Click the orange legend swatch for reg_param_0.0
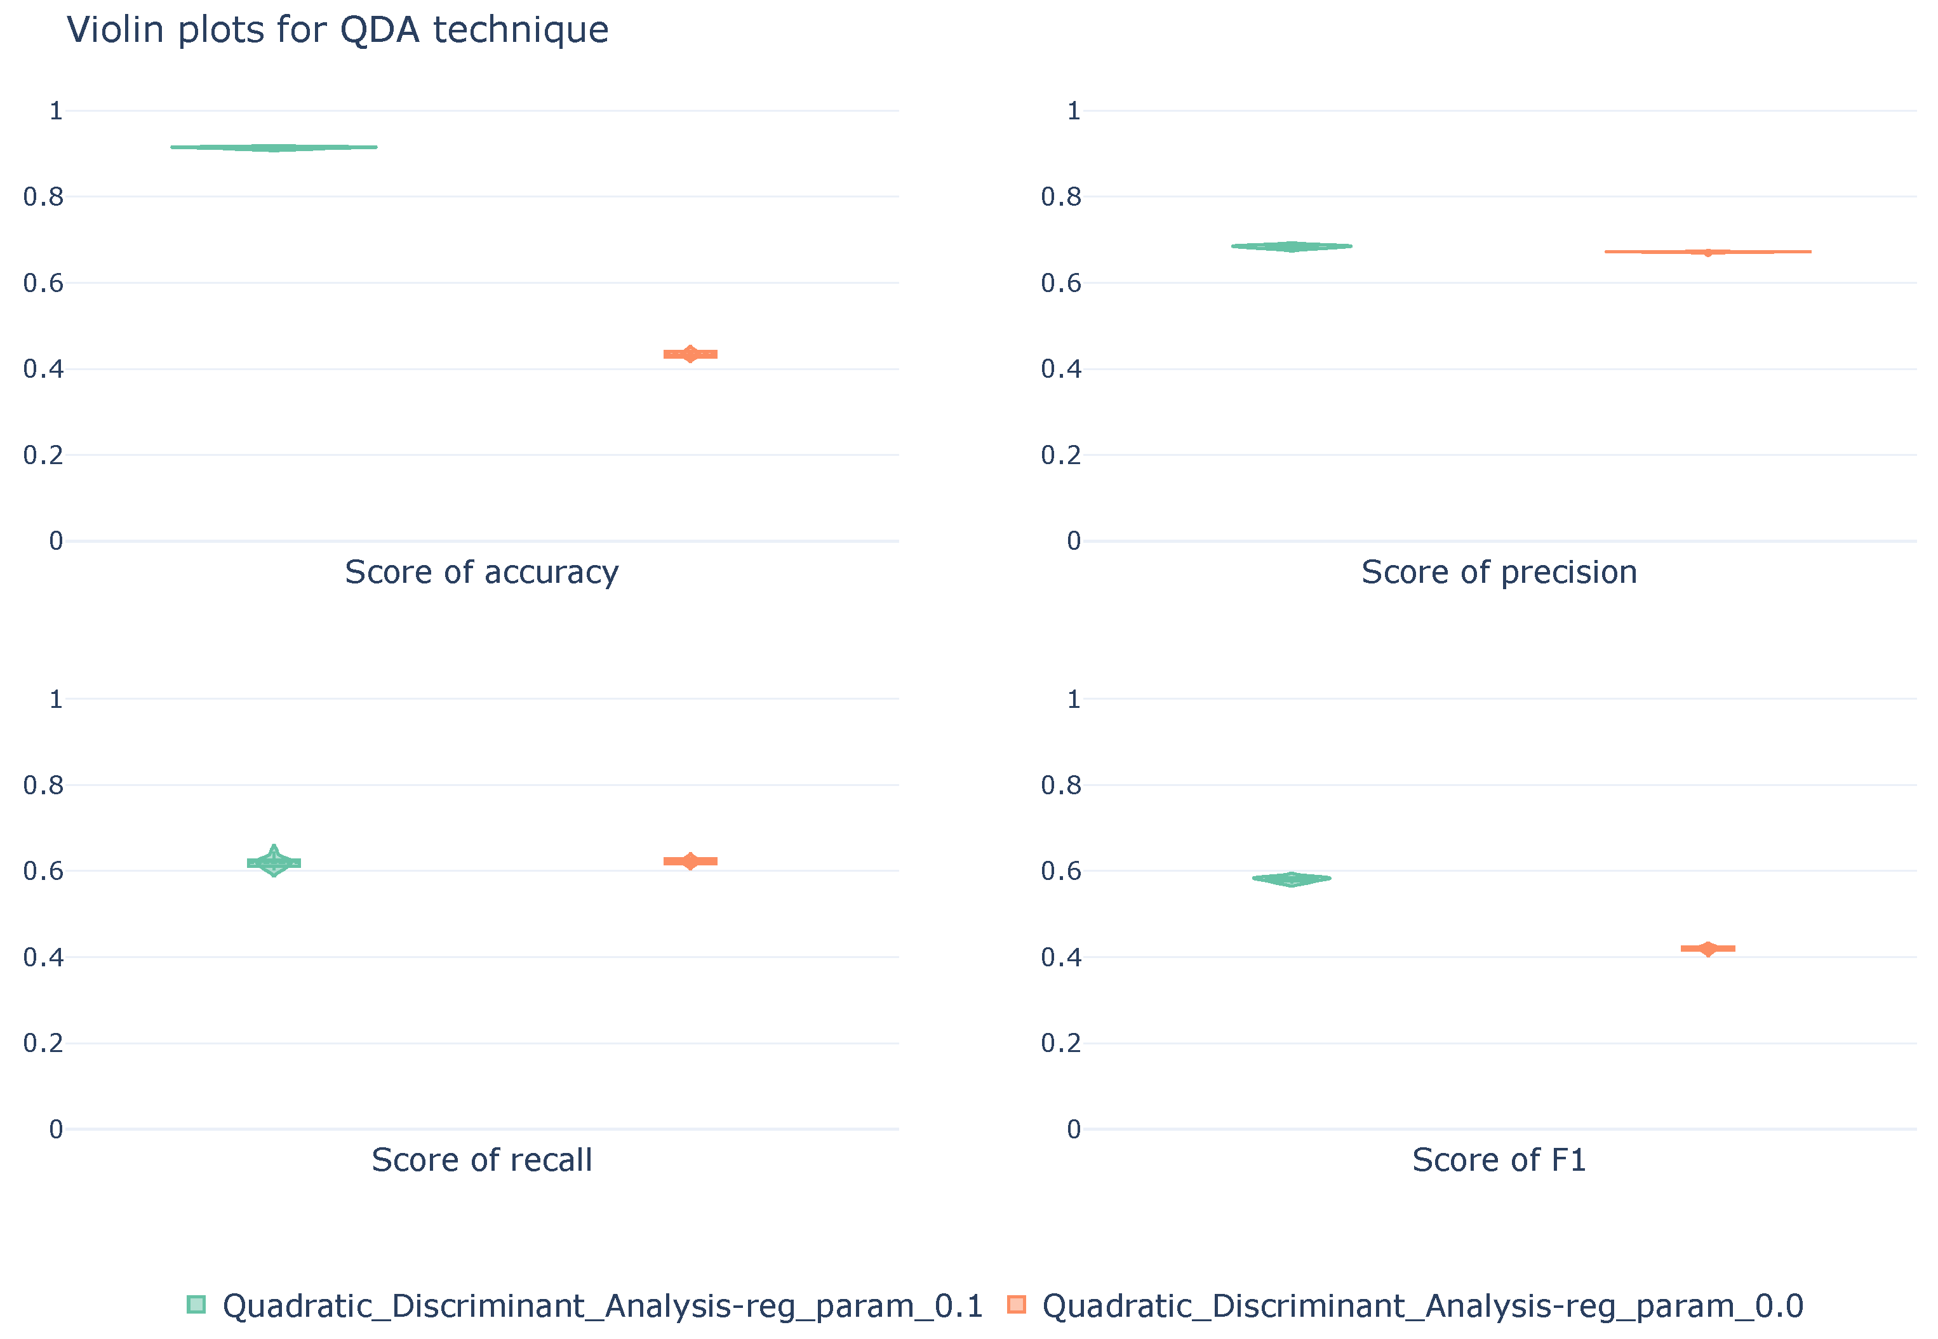 (x=1016, y=1305)
